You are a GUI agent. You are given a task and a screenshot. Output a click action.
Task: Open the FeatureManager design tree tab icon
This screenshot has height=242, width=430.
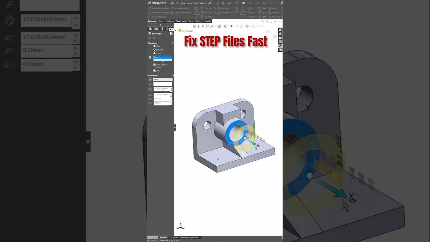[x=150, y=29]
